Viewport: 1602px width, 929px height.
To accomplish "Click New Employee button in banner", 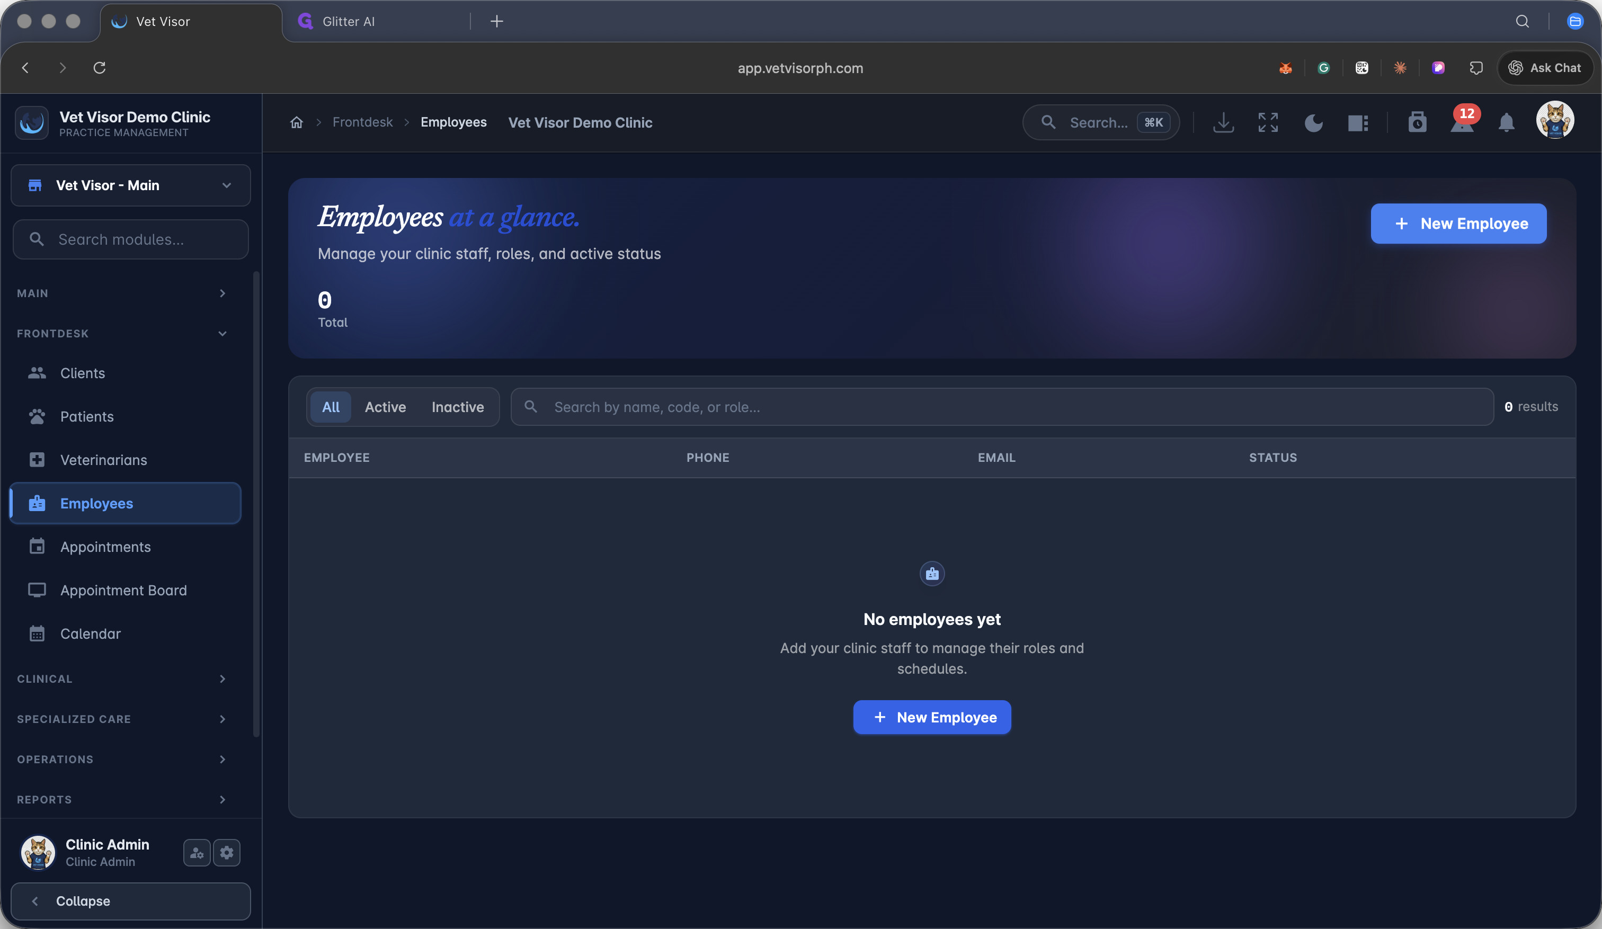I will (1458, 224).
